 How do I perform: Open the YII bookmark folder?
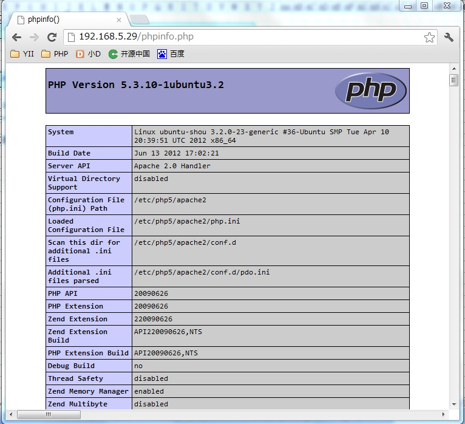(x=22, y=54)
